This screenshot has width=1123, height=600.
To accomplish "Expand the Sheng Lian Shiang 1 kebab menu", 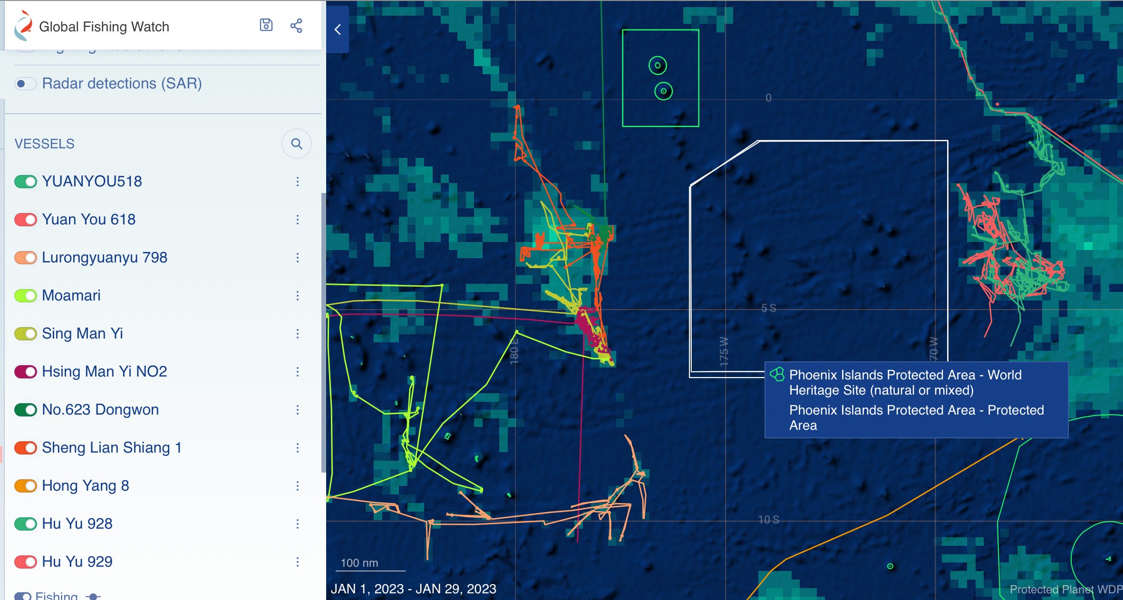I will click(298, 447).
